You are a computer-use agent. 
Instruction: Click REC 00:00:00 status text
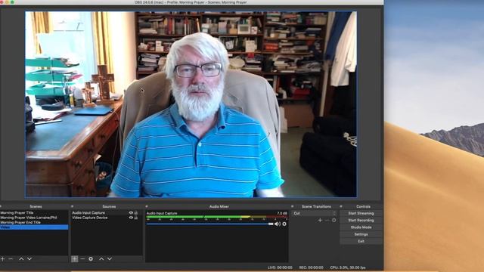pos(311,267)
